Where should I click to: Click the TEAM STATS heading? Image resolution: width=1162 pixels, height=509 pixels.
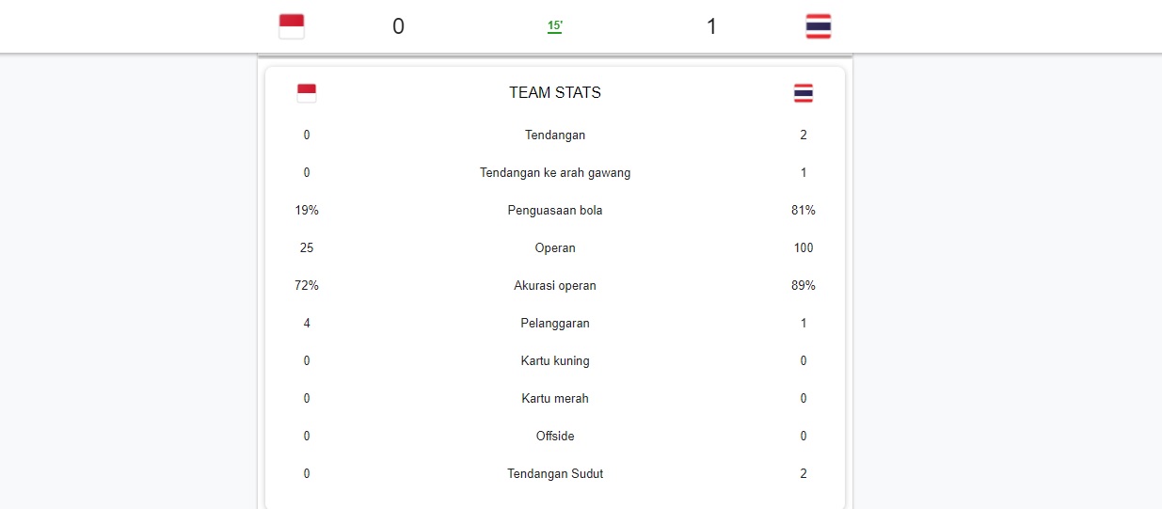[555, 93]
